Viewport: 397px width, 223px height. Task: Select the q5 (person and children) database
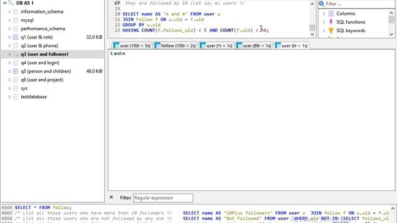pos(46,71)
